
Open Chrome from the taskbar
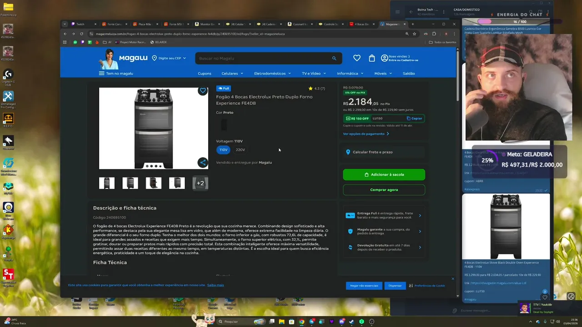[x=301, y=322]
